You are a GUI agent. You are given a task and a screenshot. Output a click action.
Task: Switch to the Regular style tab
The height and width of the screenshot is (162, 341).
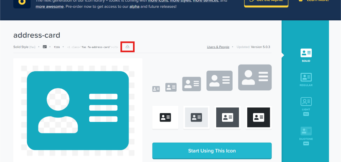click(x=306, y=80)
